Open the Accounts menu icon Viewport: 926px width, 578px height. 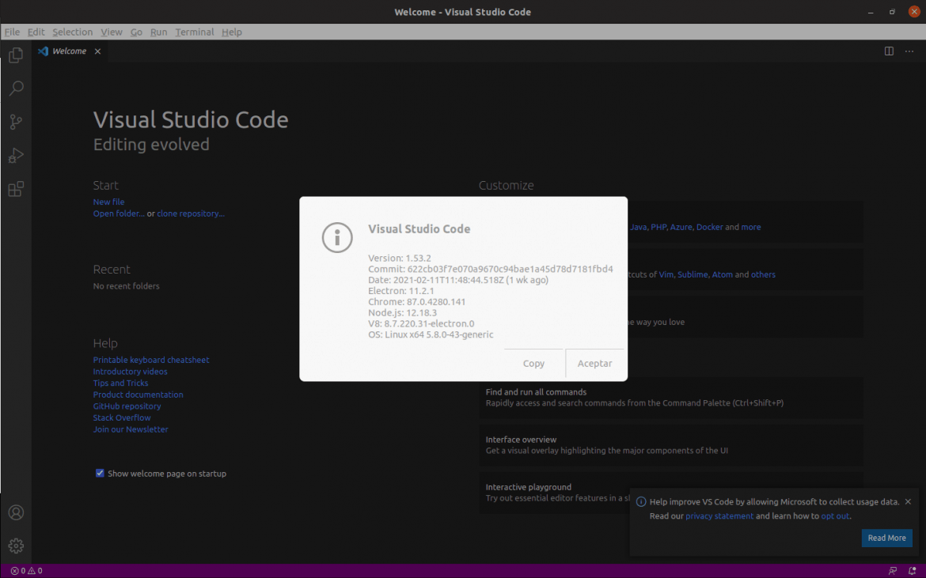(16, 512)
